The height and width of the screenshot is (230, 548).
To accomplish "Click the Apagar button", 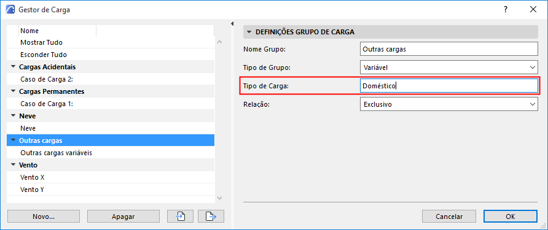I will tap(123, 217).
